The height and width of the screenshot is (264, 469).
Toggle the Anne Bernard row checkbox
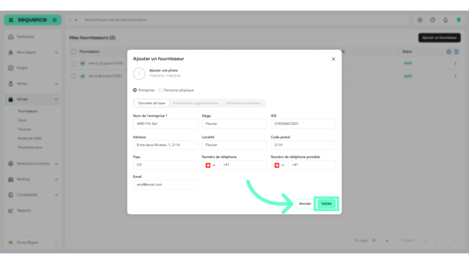coord(74,76)
